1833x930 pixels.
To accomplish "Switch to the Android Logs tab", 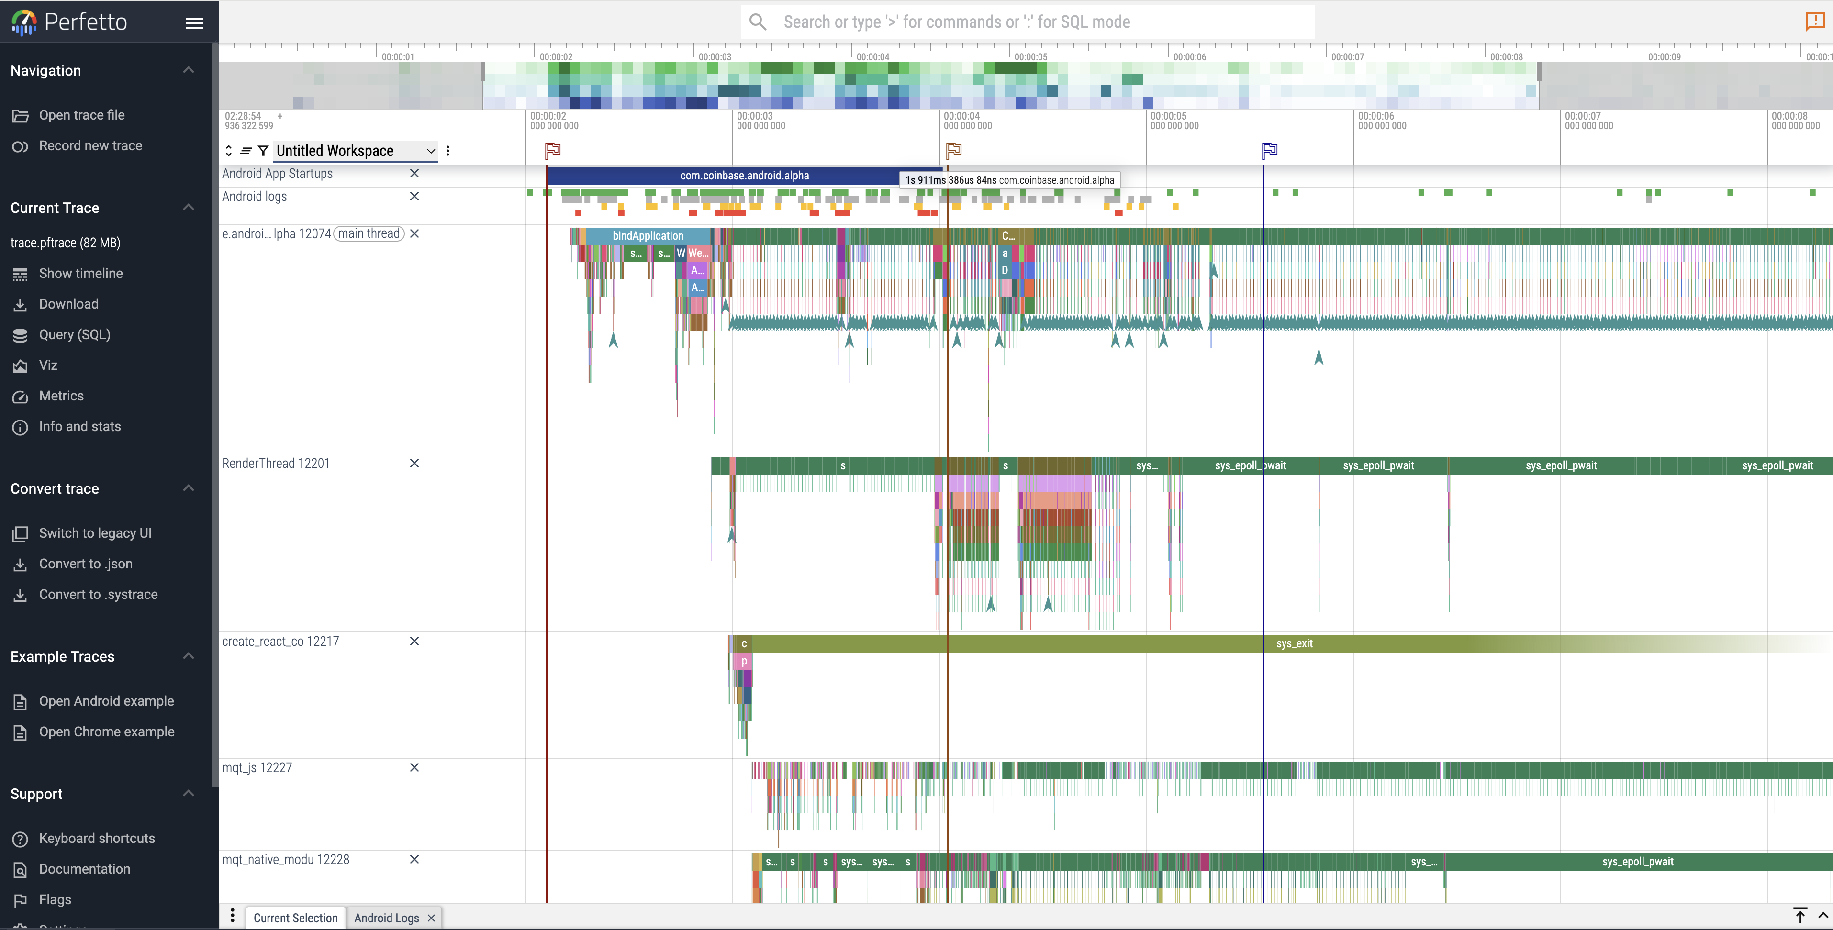I will [386, 918].
